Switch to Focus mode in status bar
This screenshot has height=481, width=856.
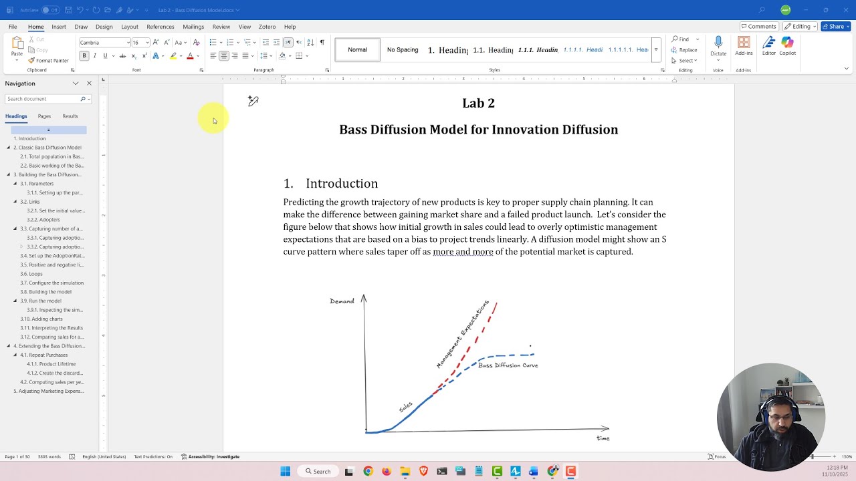717,457
